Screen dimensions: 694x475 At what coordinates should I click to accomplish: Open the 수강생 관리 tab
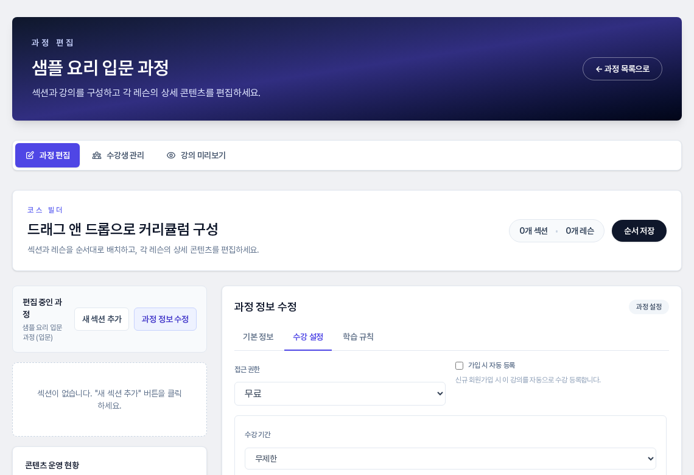pyautogui.click(x=118, y=155)
